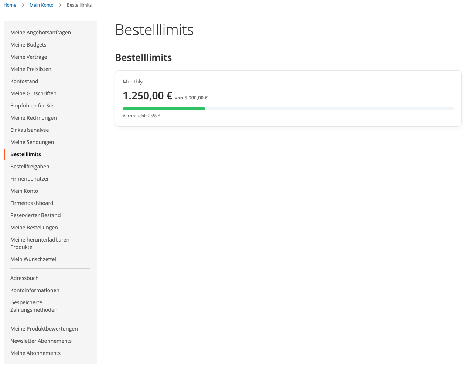Screen dimensions: 465x366
Task: Navigate to Meine Preislisten
Action: pyautogui.click(x=31, y=69)
